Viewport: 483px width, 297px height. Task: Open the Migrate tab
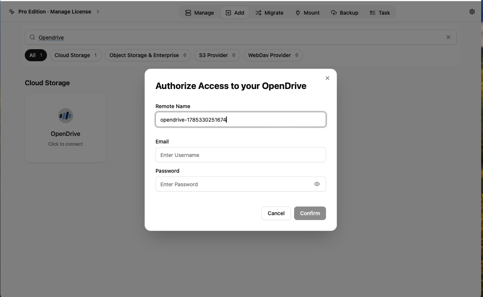point(269,13)
